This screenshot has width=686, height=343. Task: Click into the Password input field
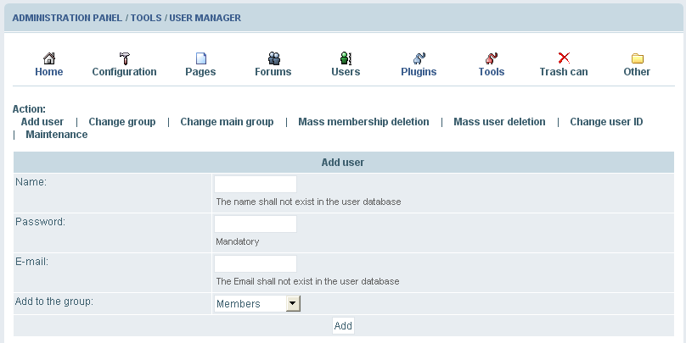pos(256,224)
